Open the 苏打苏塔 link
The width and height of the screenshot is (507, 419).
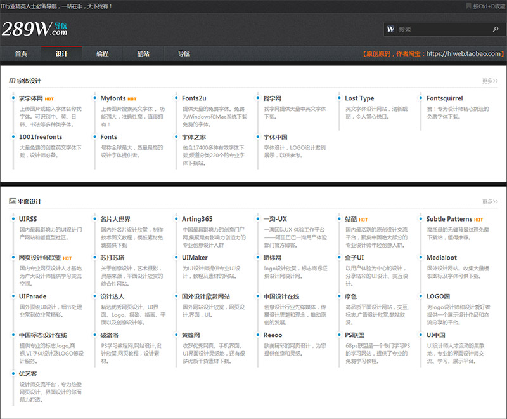[x=112, y=258]
